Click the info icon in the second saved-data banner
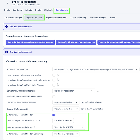Image resolution: width=140 pixels, height=140 pixels. [x=6, y=52]
